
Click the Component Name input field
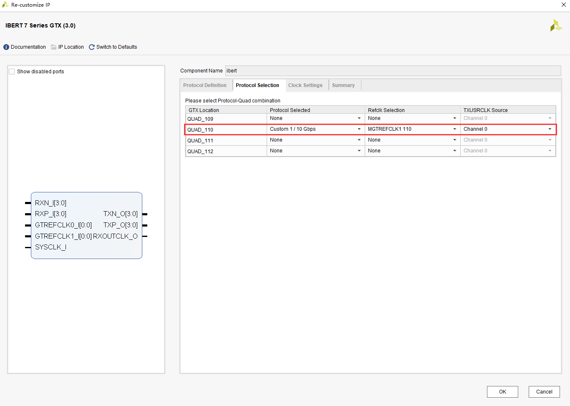(x=393, y=71)
